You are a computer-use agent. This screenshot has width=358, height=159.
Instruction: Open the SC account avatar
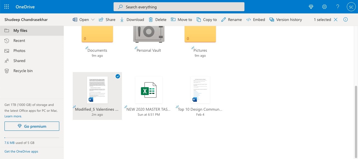(351, 7)
